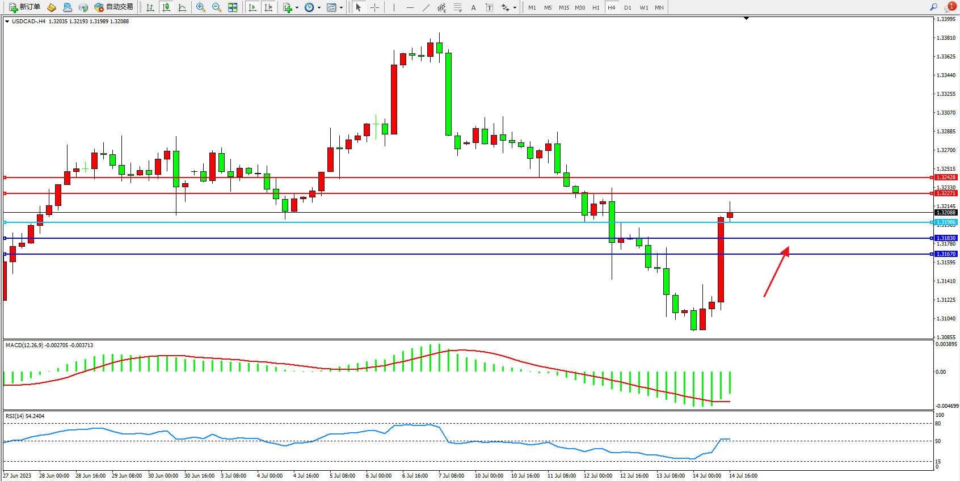Open the chart templates dropdown

pyautogui.click(x=341, y=8)
